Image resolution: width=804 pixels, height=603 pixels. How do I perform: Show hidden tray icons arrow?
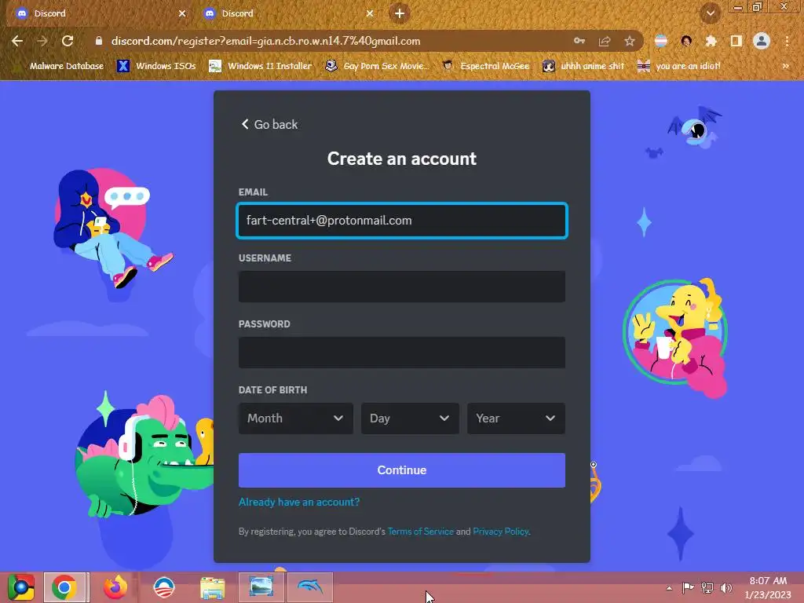669,588
